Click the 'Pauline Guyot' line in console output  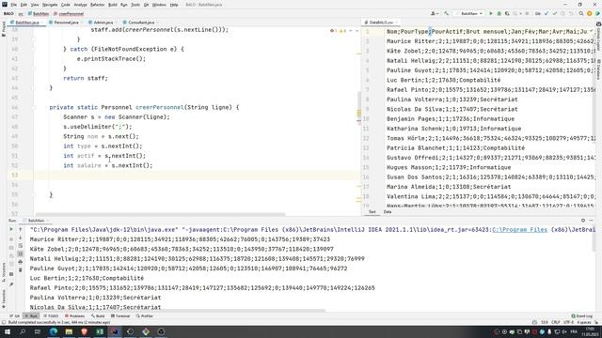pos(188,269)
